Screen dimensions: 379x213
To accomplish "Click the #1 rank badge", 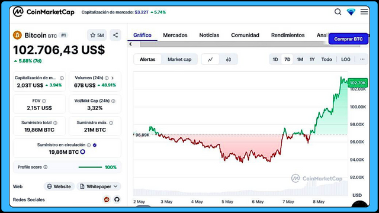I will point(63,35).
